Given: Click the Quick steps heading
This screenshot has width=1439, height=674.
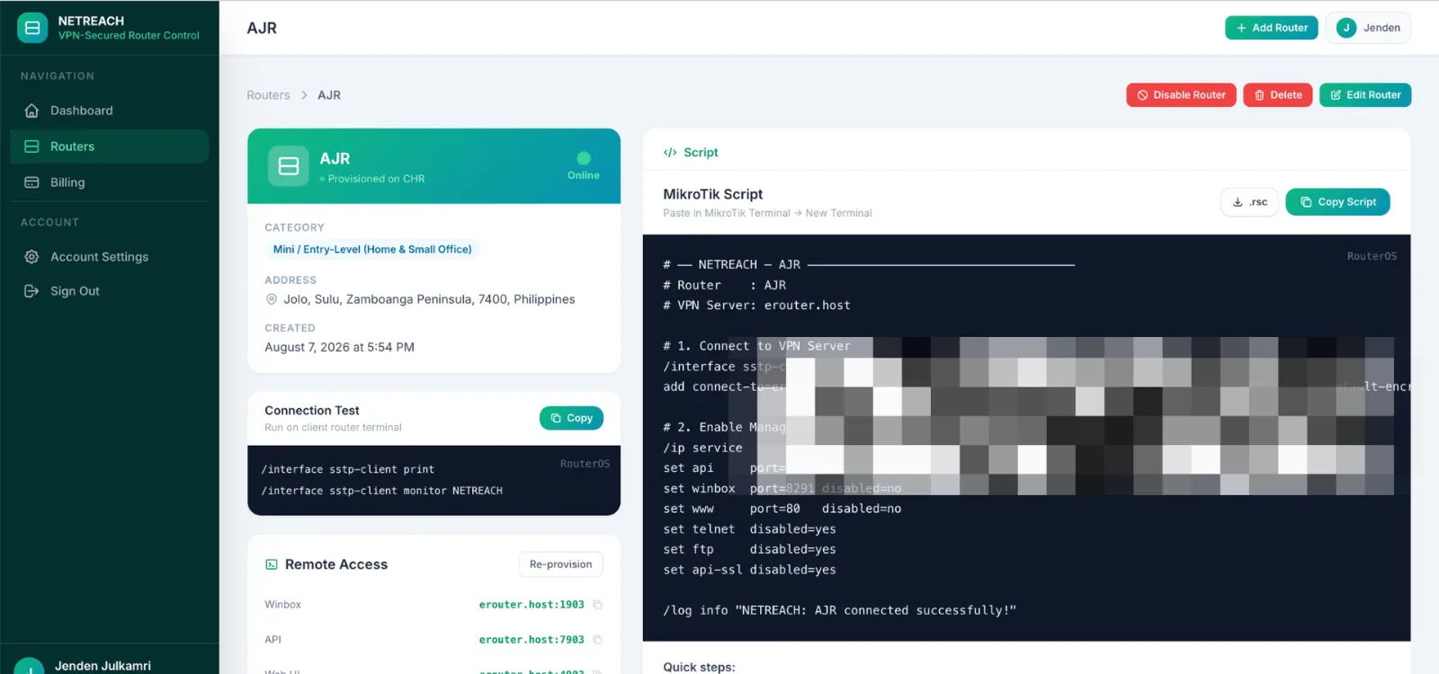Looking at the screenshot, I should point(699,667).
